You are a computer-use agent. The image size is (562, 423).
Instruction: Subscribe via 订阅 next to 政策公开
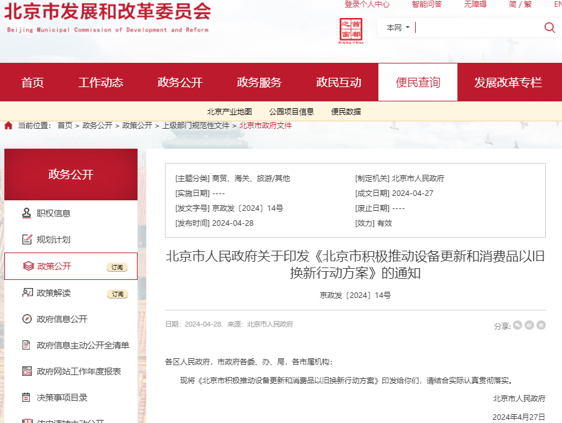(x=118, y=266)
